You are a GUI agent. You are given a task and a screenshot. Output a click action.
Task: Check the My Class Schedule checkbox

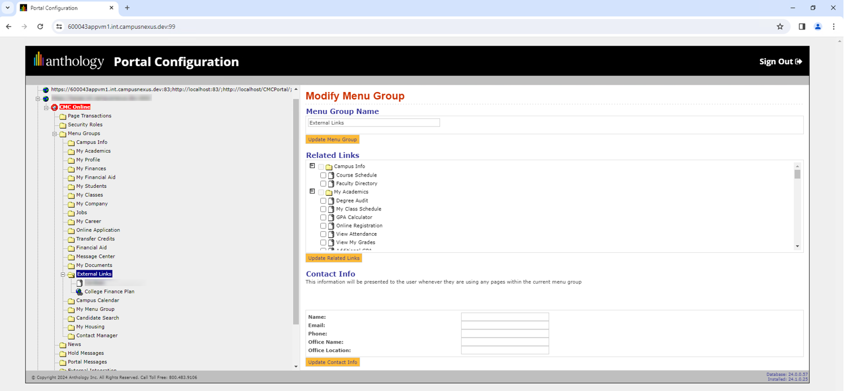[323, 209]
